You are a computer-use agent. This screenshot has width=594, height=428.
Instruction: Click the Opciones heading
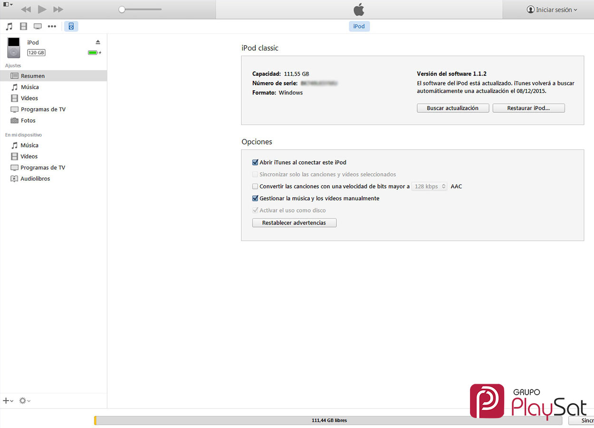[257, 142]
